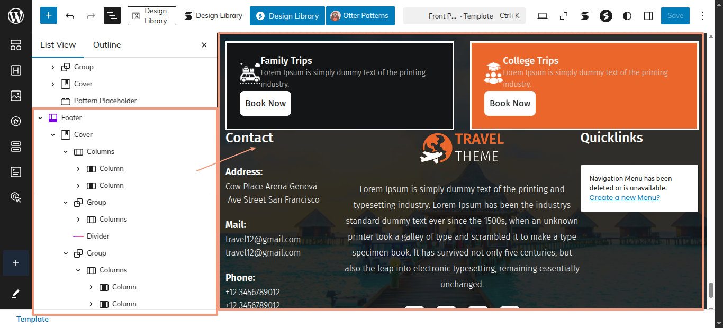The height and width of the screenshot is (328, 723).
Task: Click the Create a new Menu? link
Action: tap(625, 197)
